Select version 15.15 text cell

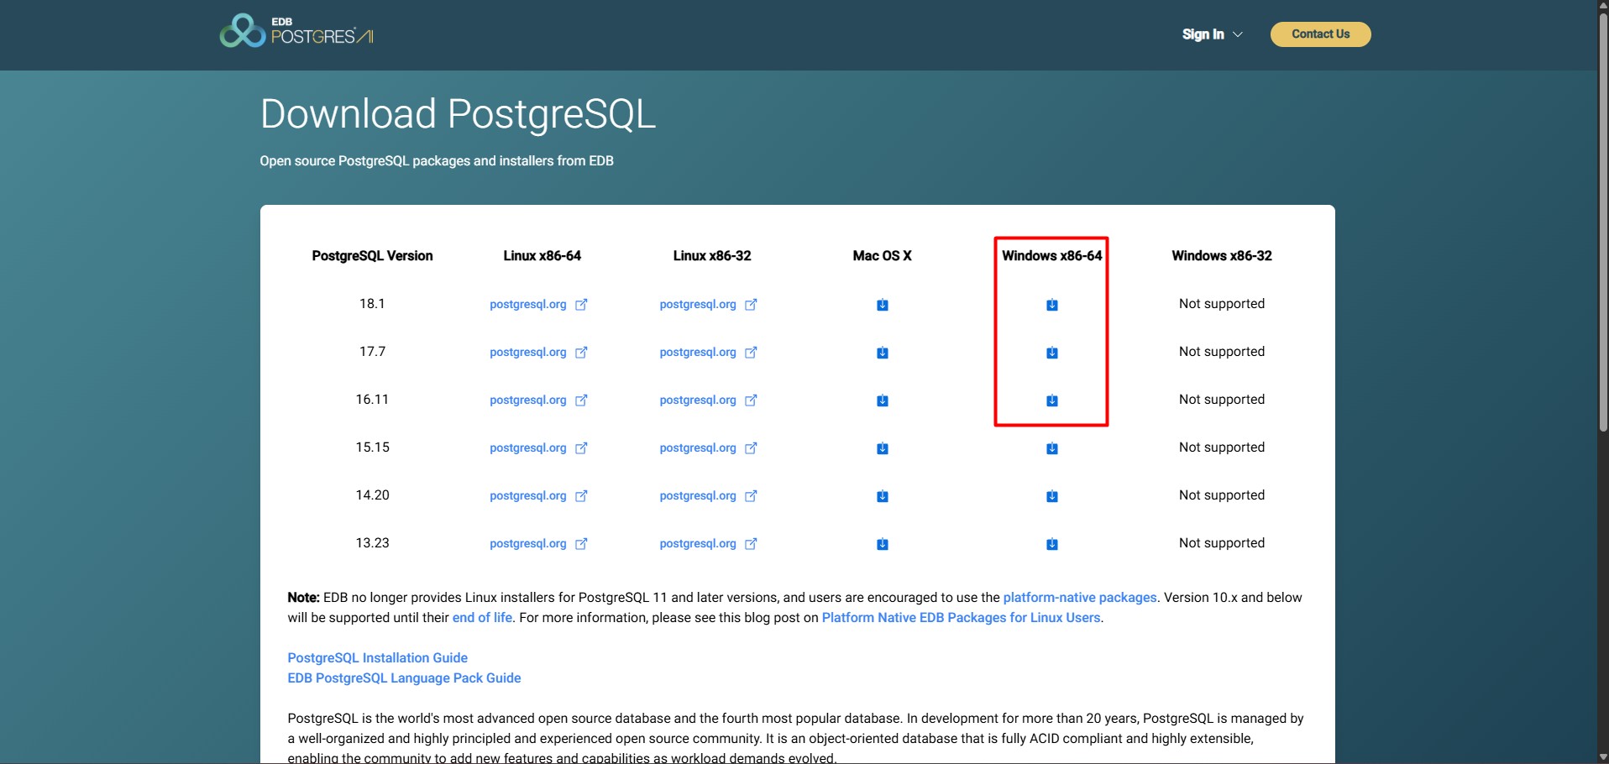coord(372,447)
